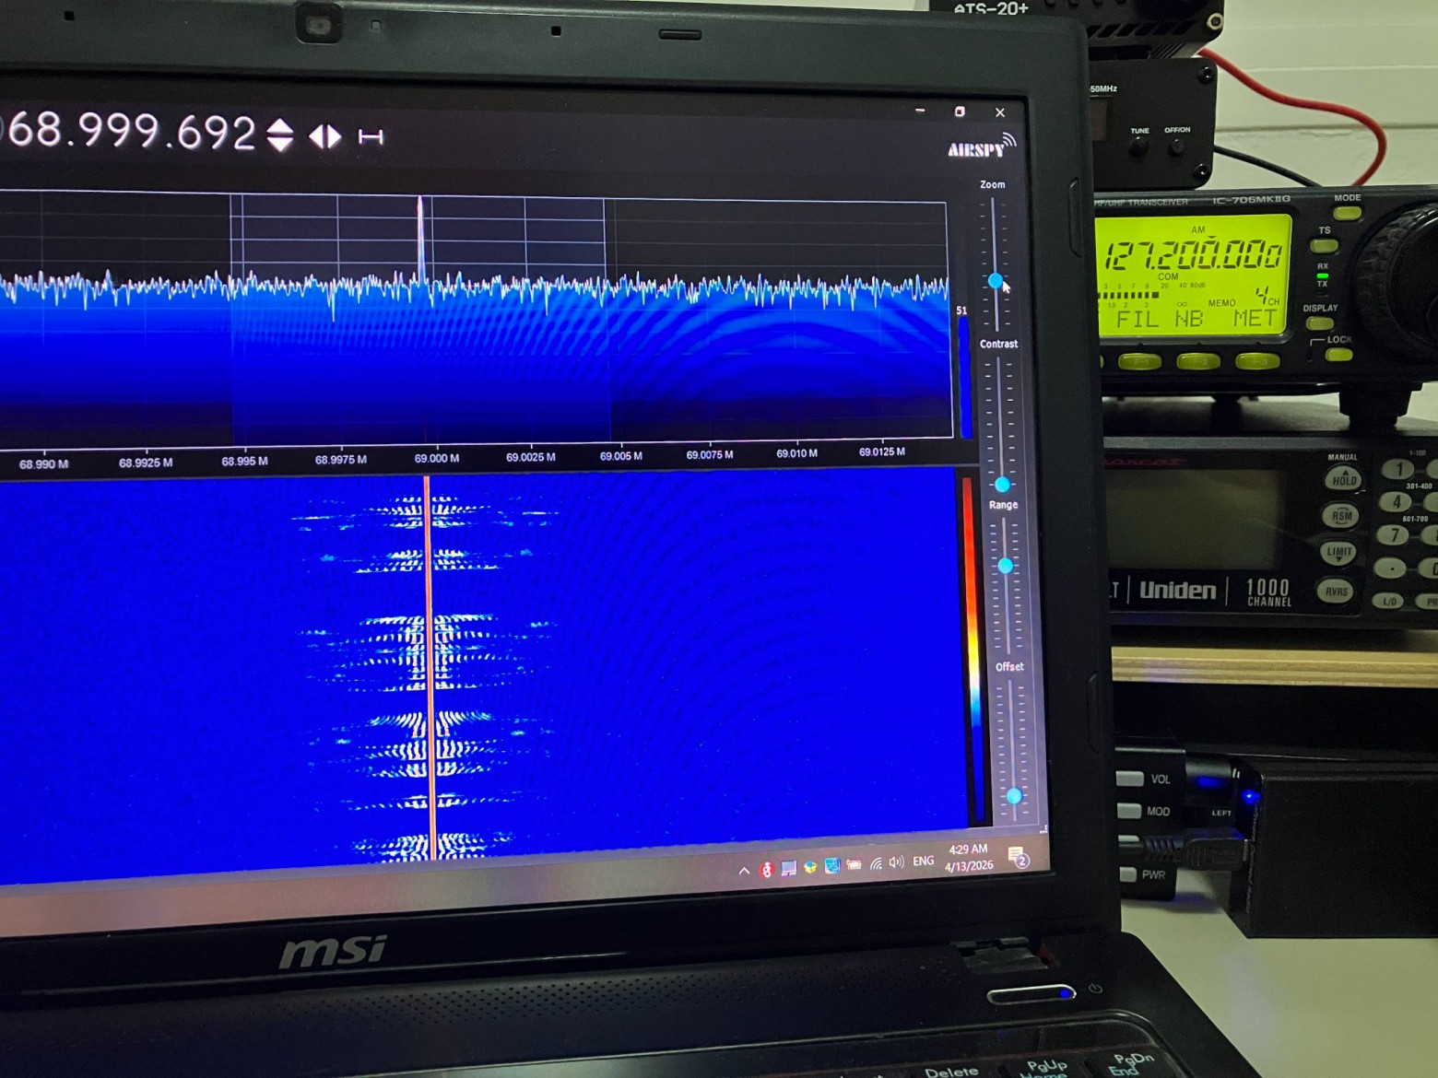Click the frequency digit 692 in the VFO display
The height and width of the screenshot is (1078, 1438).
[215, 134]
